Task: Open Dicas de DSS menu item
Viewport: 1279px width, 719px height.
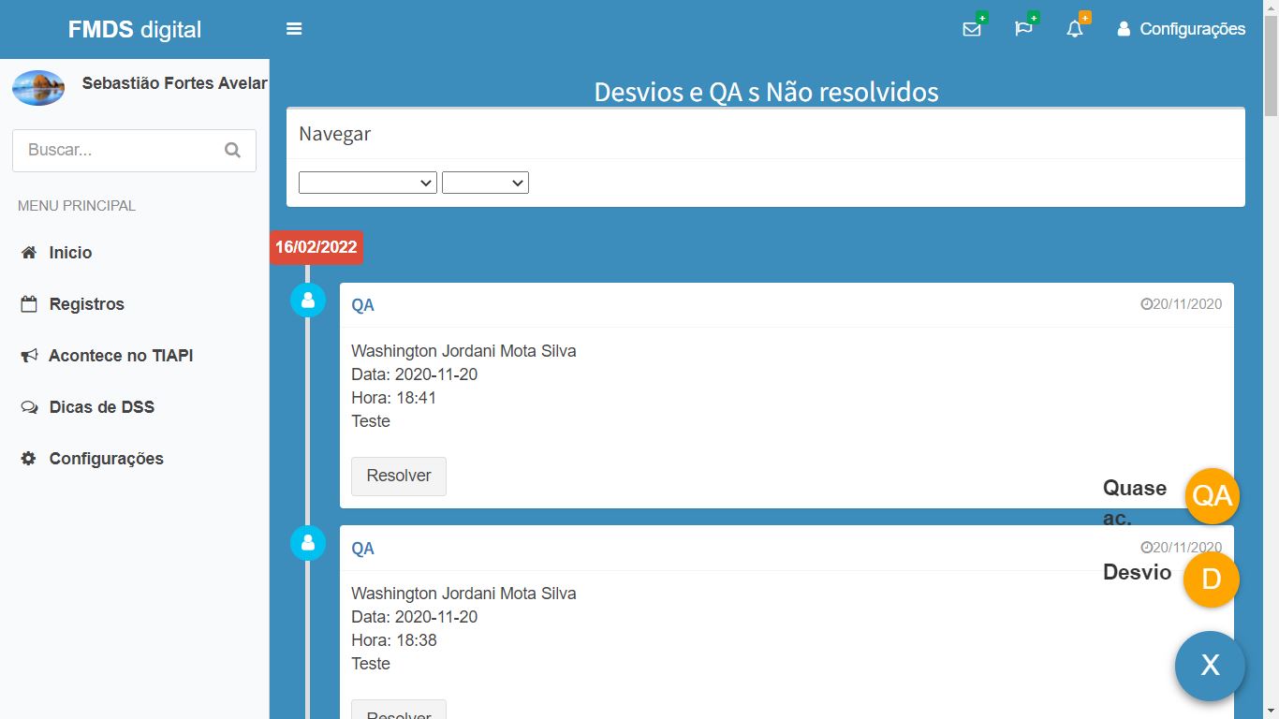Action: [101, 407]
